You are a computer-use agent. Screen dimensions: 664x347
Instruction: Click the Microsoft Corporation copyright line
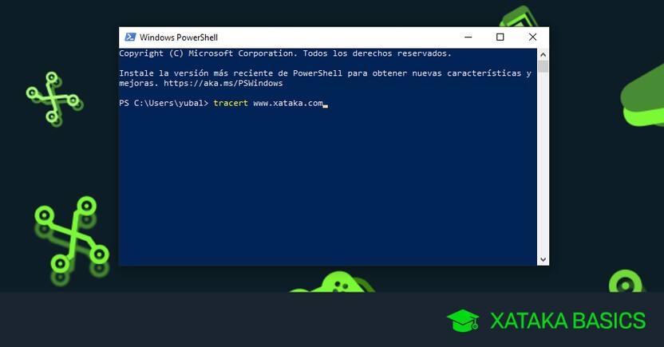point(285,53)
